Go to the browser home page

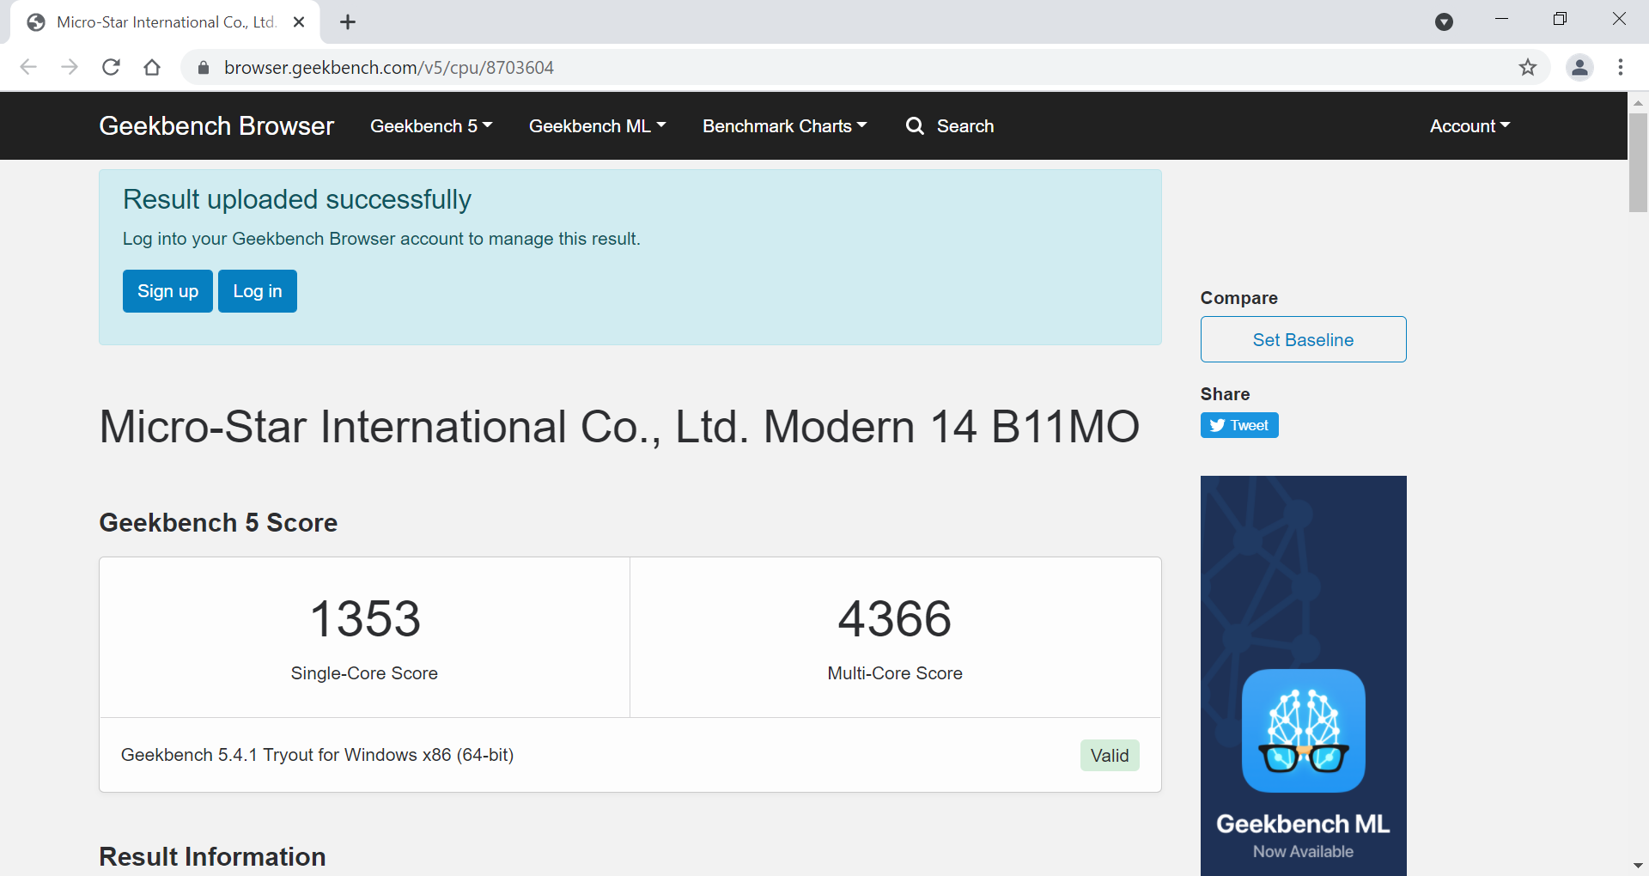[x=152, y=67]
